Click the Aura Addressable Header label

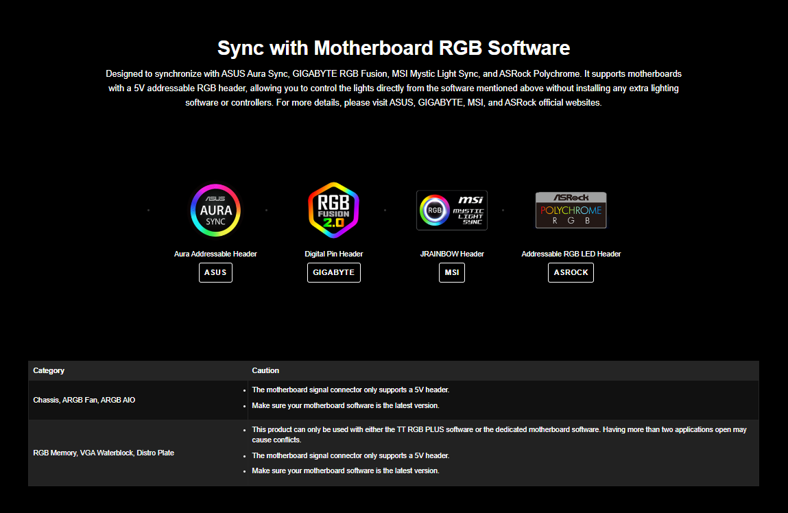pos(215,254)
